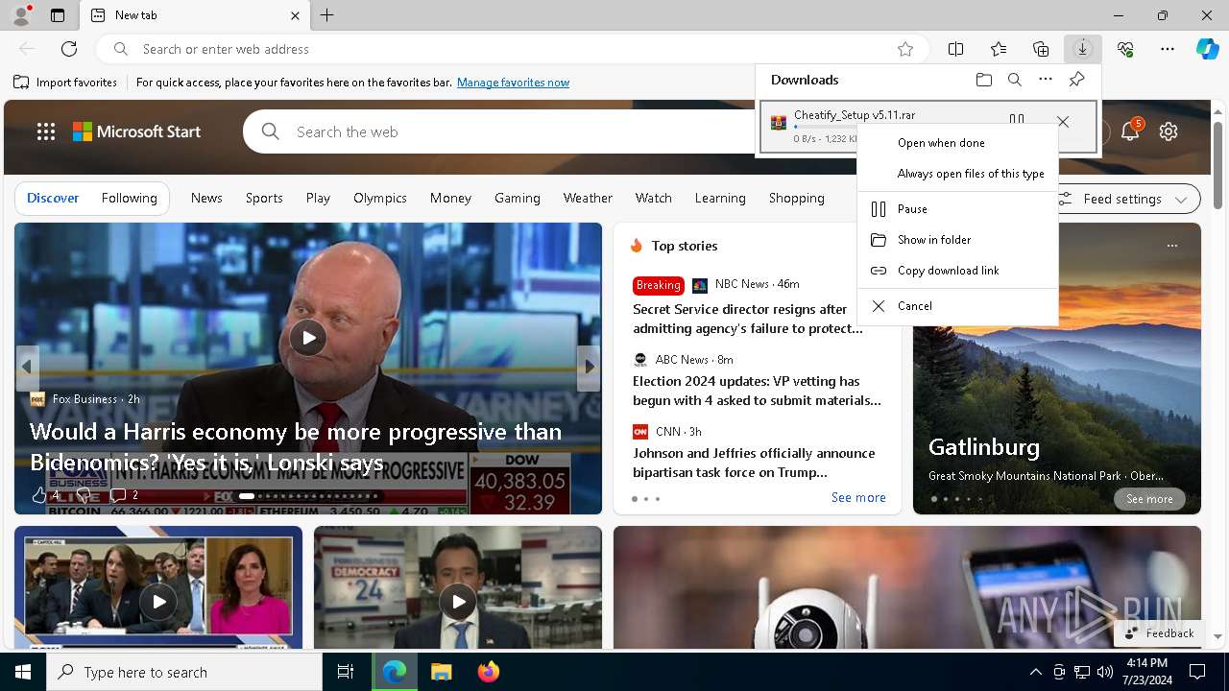Open the Favorites toolbar icon

(x=999, y=49)
